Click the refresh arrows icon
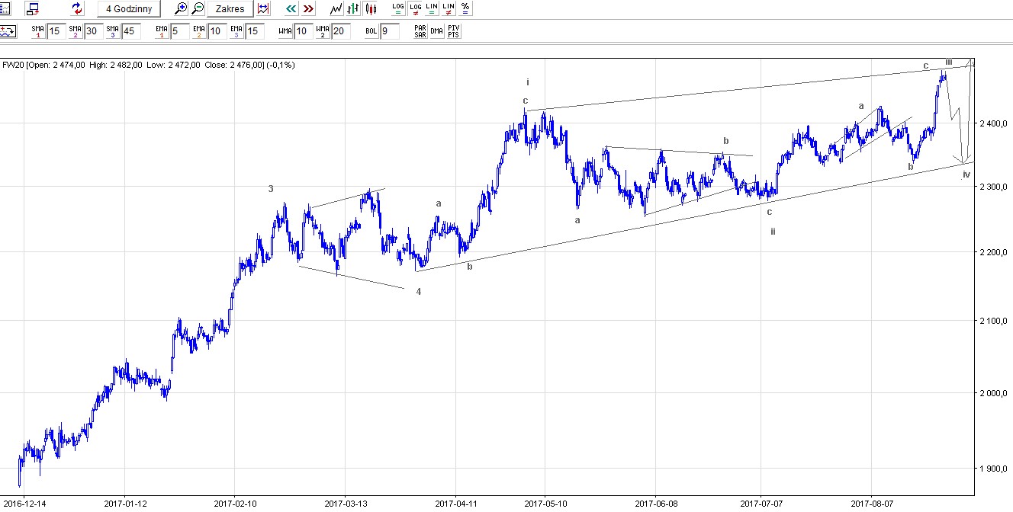 tap(77, 8)
